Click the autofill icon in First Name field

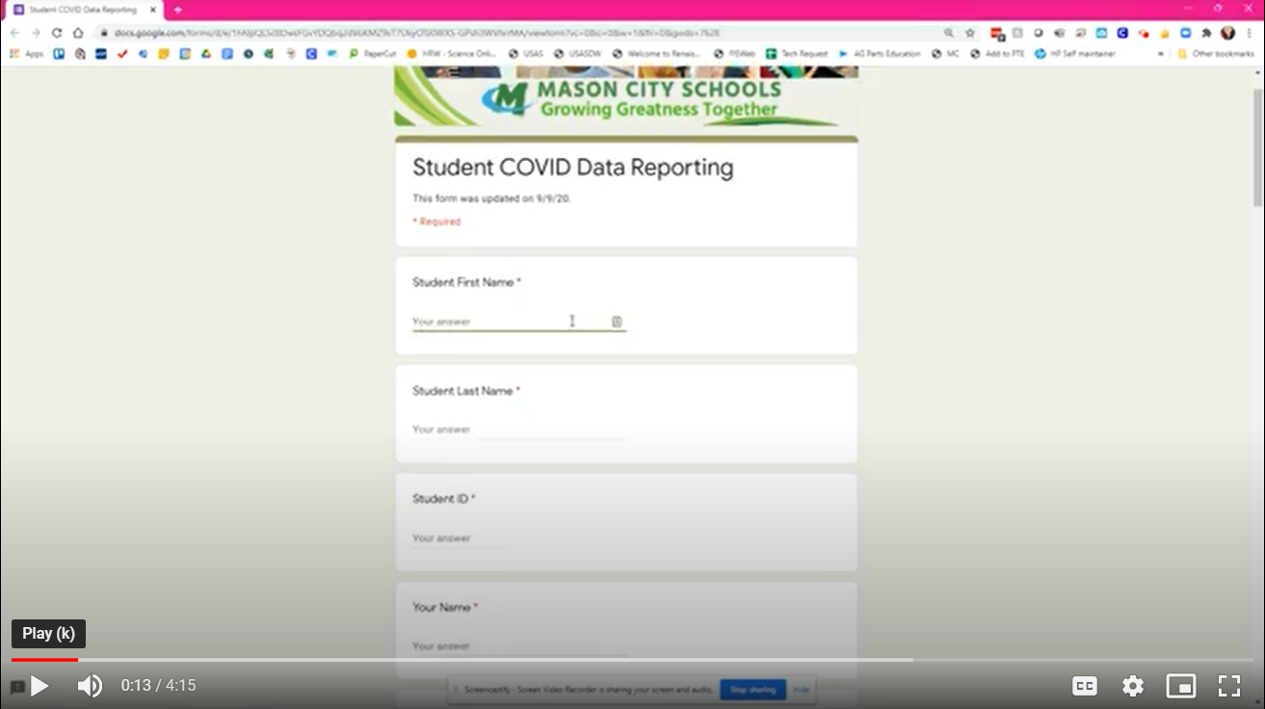(617, 322)
